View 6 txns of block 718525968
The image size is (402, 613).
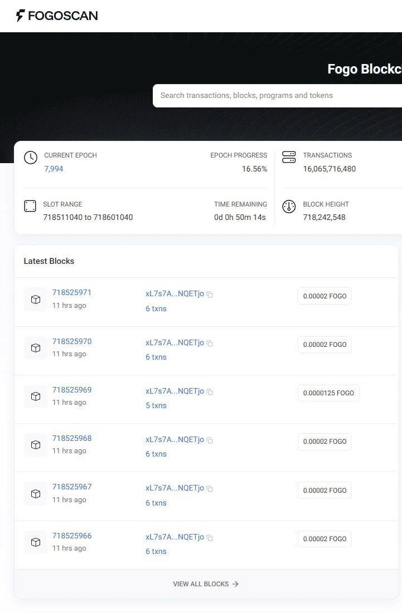click(x=156, y=454)
